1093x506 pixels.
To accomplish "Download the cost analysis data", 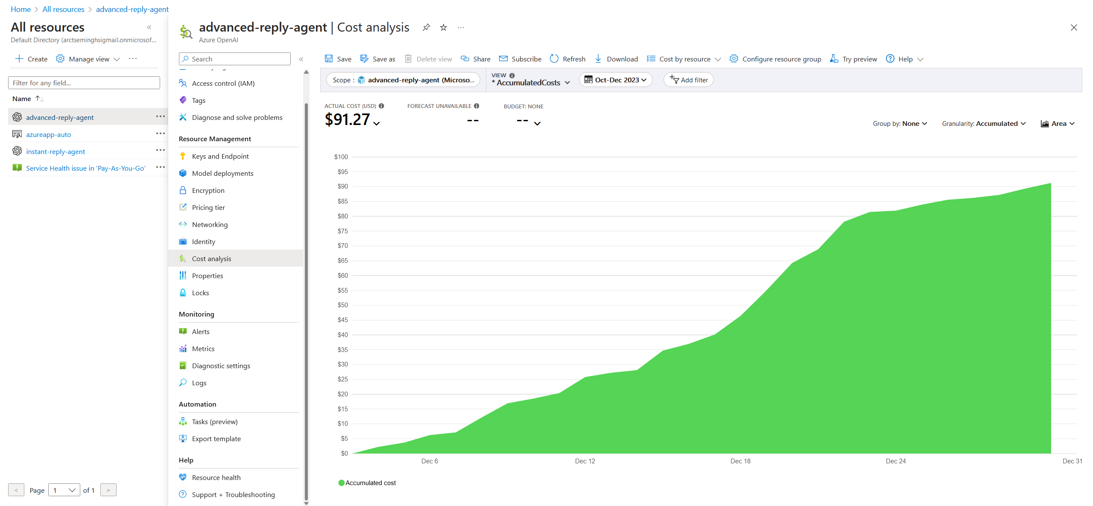I will 616,59.
